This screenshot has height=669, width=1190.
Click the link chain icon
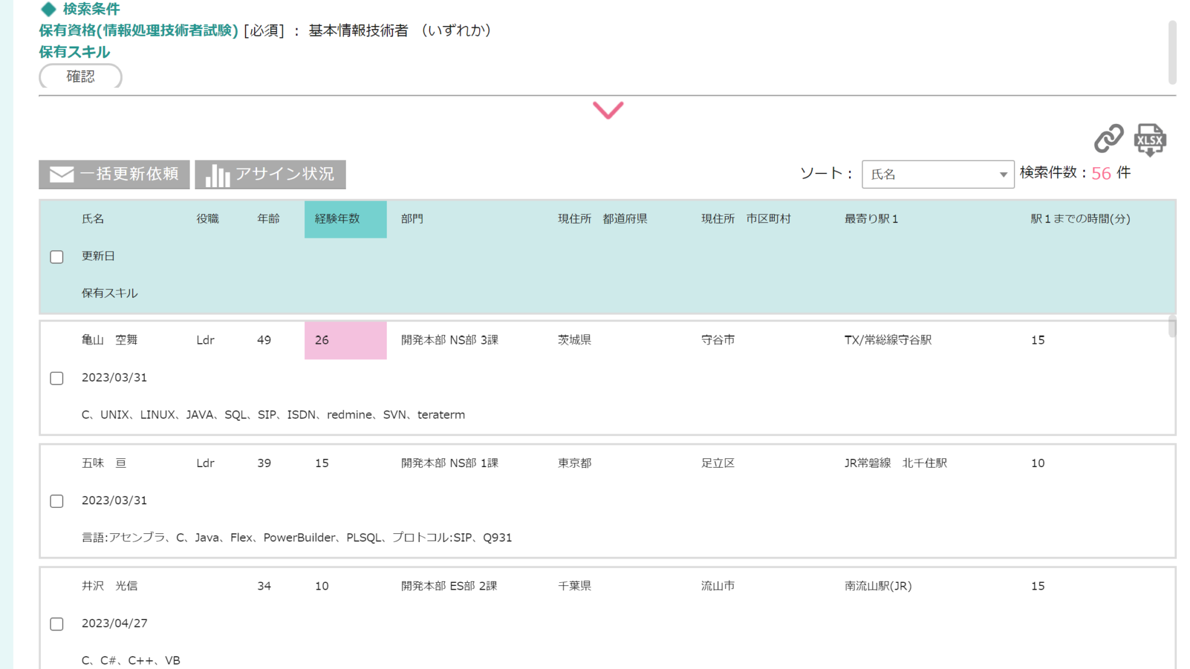pyautogui.click(x=1108, y=138)
